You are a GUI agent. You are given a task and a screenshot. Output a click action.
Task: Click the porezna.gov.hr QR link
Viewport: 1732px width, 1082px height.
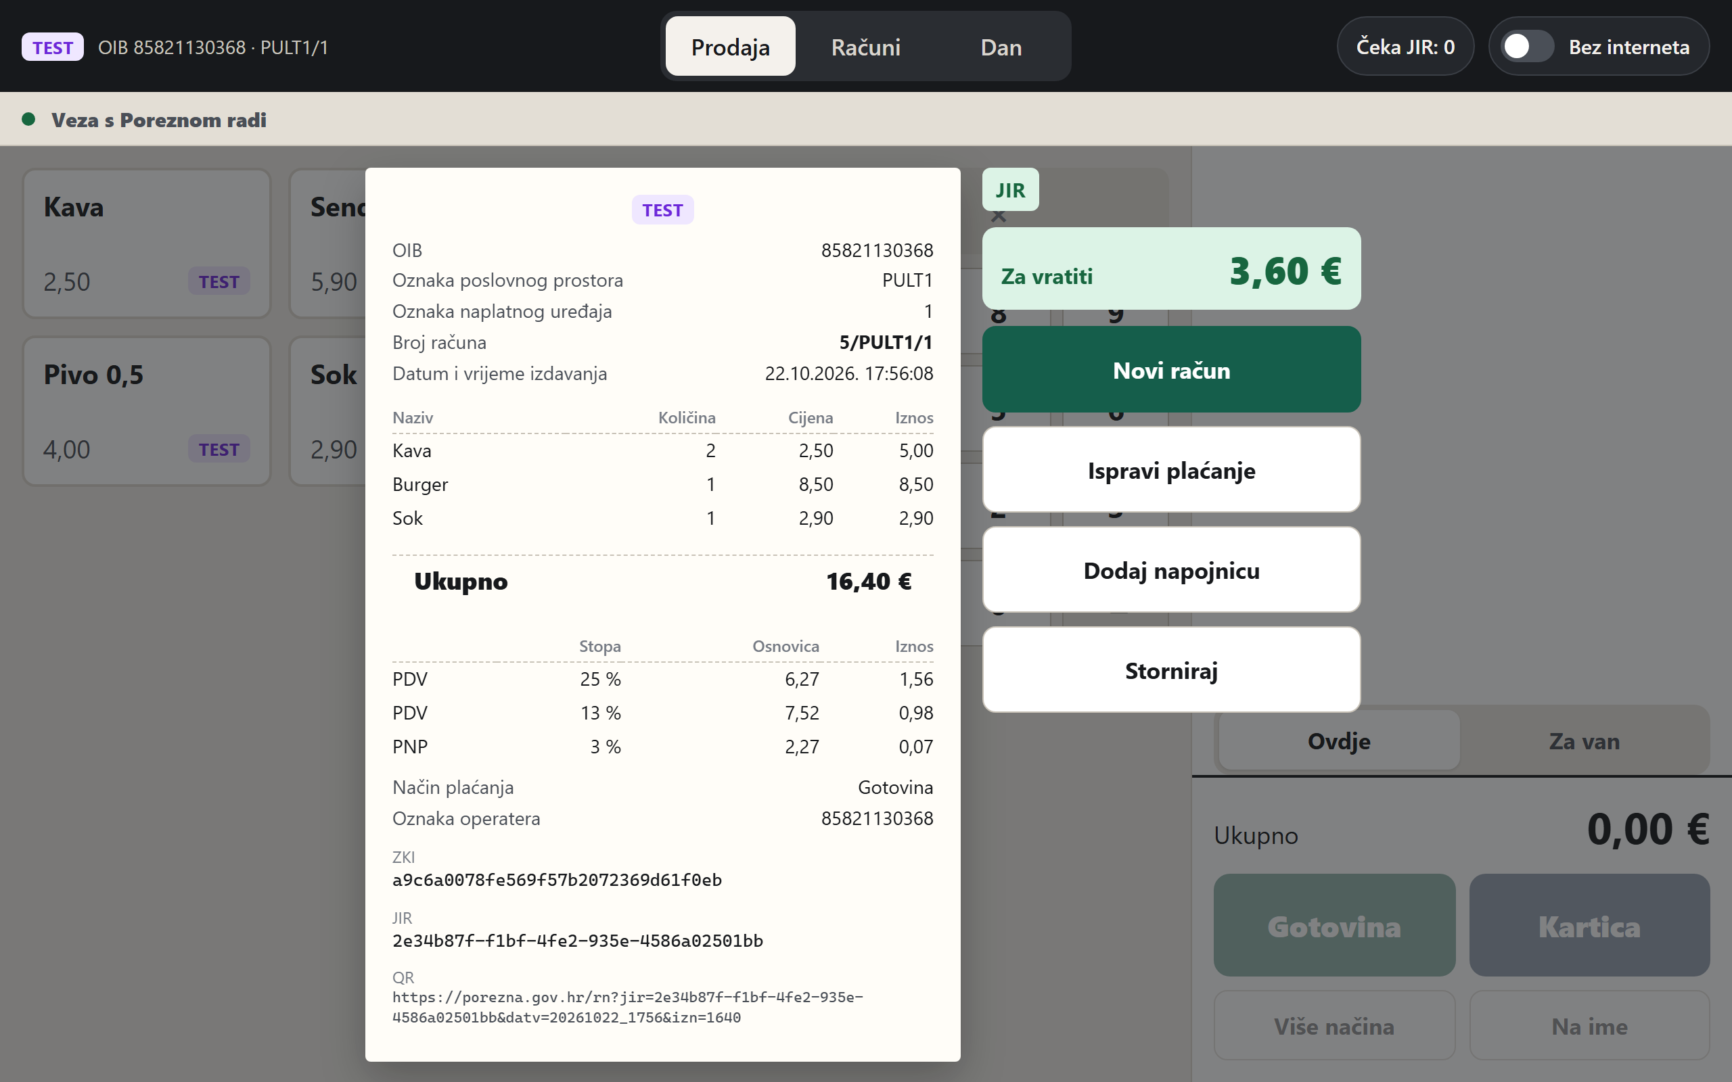point(628,1007)
